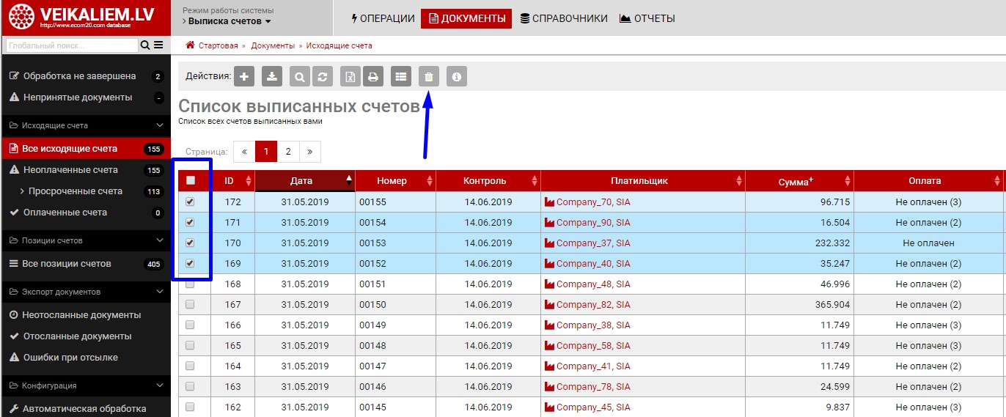The width and height of the screenshot is (1006, 417).
Task: Click the download icon in actions toolbar
Action: [272, 76]
